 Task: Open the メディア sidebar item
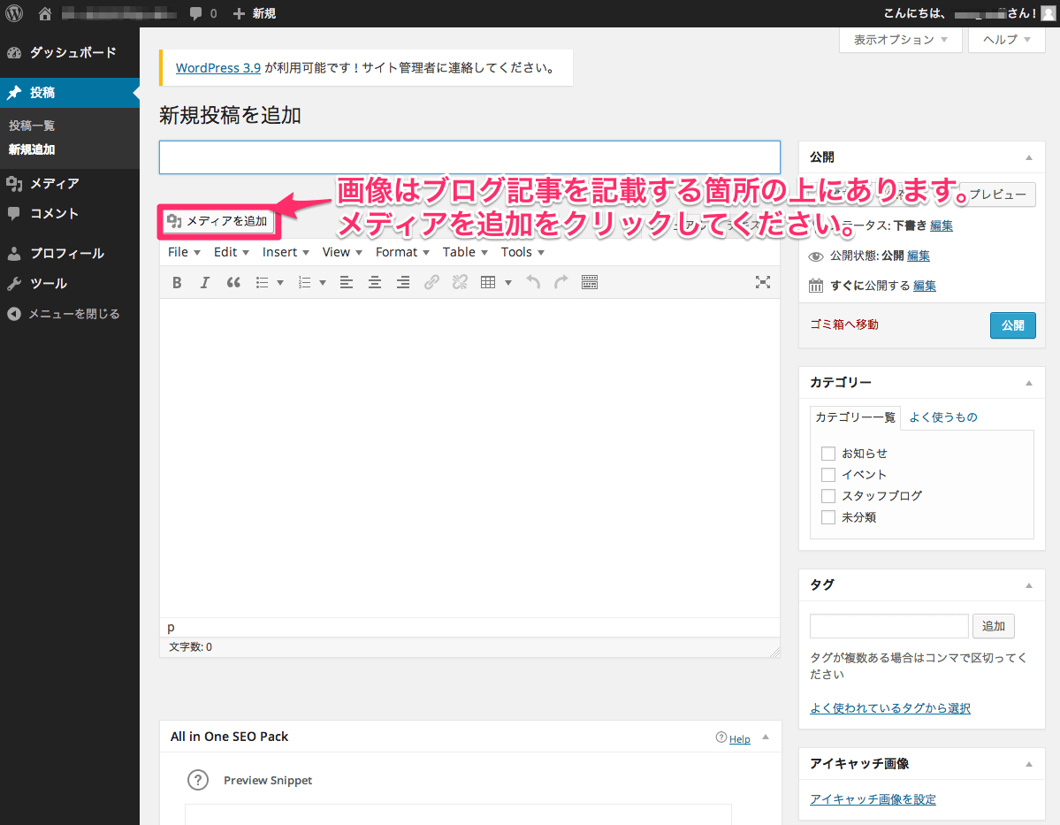click(70, 183)
